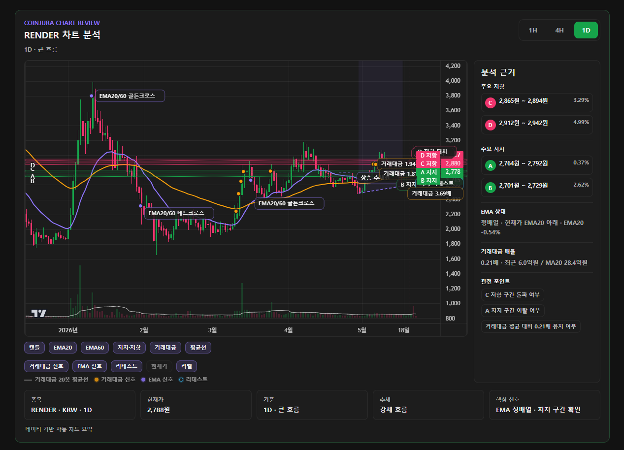The image size is (624, 450).
Task: Click the 핵심 신호 EMA 정배열 card
Action: tap(545, 405)
